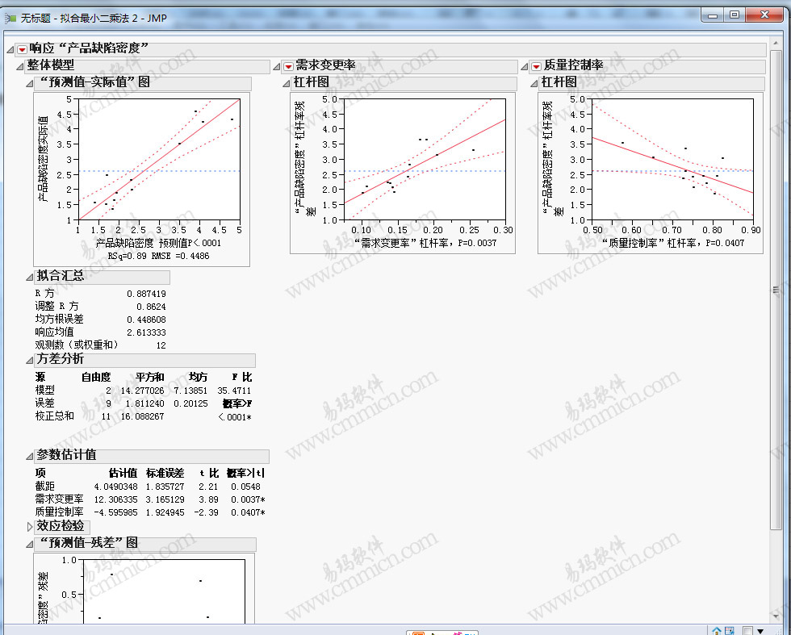
Task: Collapse 杠杆图 under 需求变更率
Action: click(x=287, y=82)
